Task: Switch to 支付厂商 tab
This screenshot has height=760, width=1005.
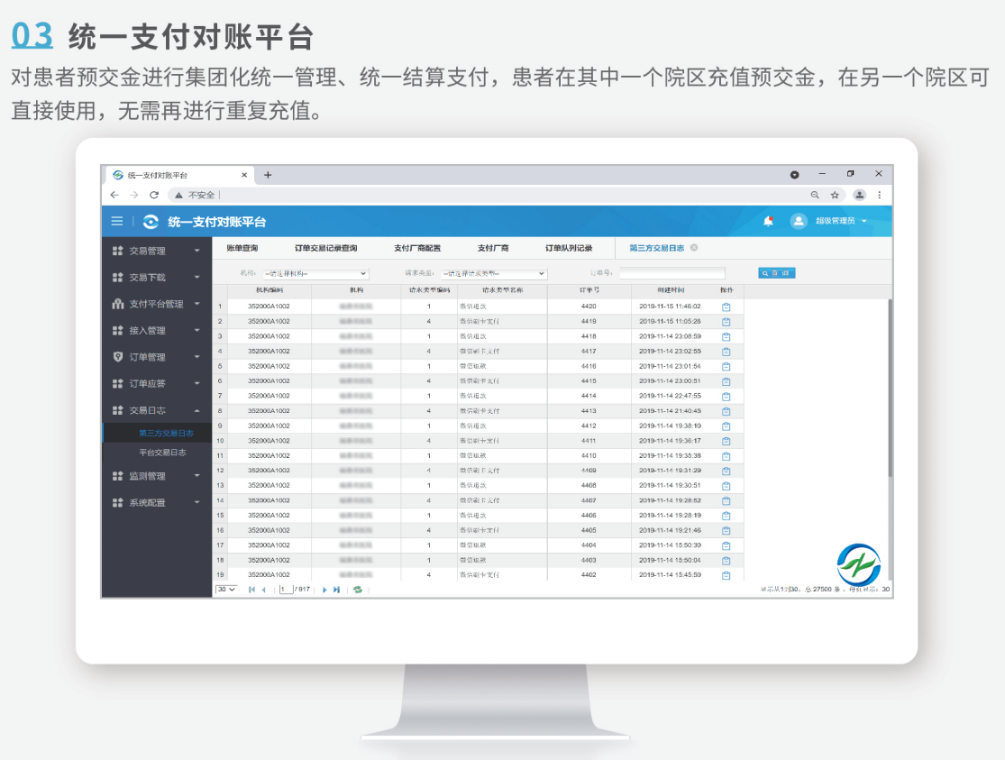Action: (x=493, y=248)
